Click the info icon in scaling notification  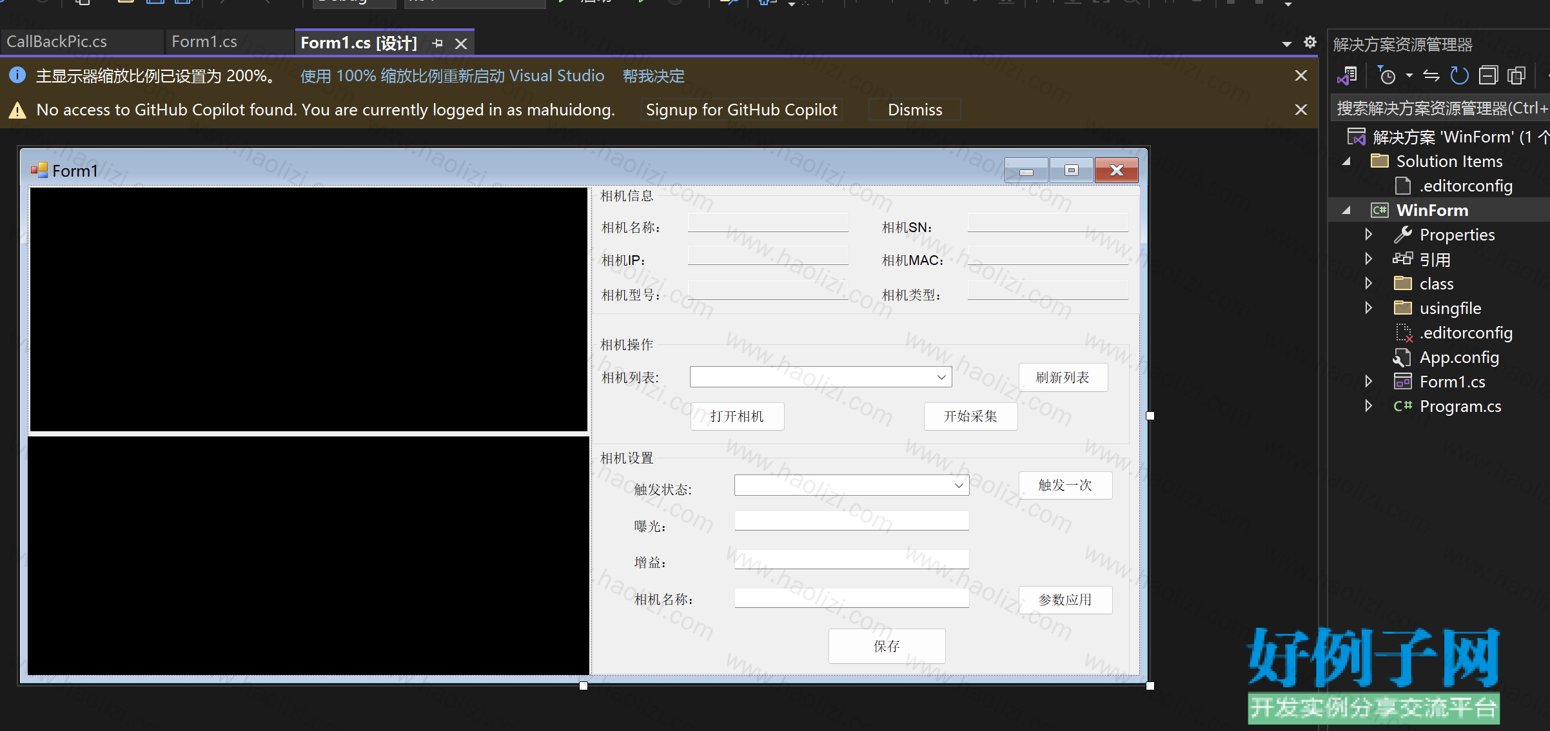(x=17, y=75)
